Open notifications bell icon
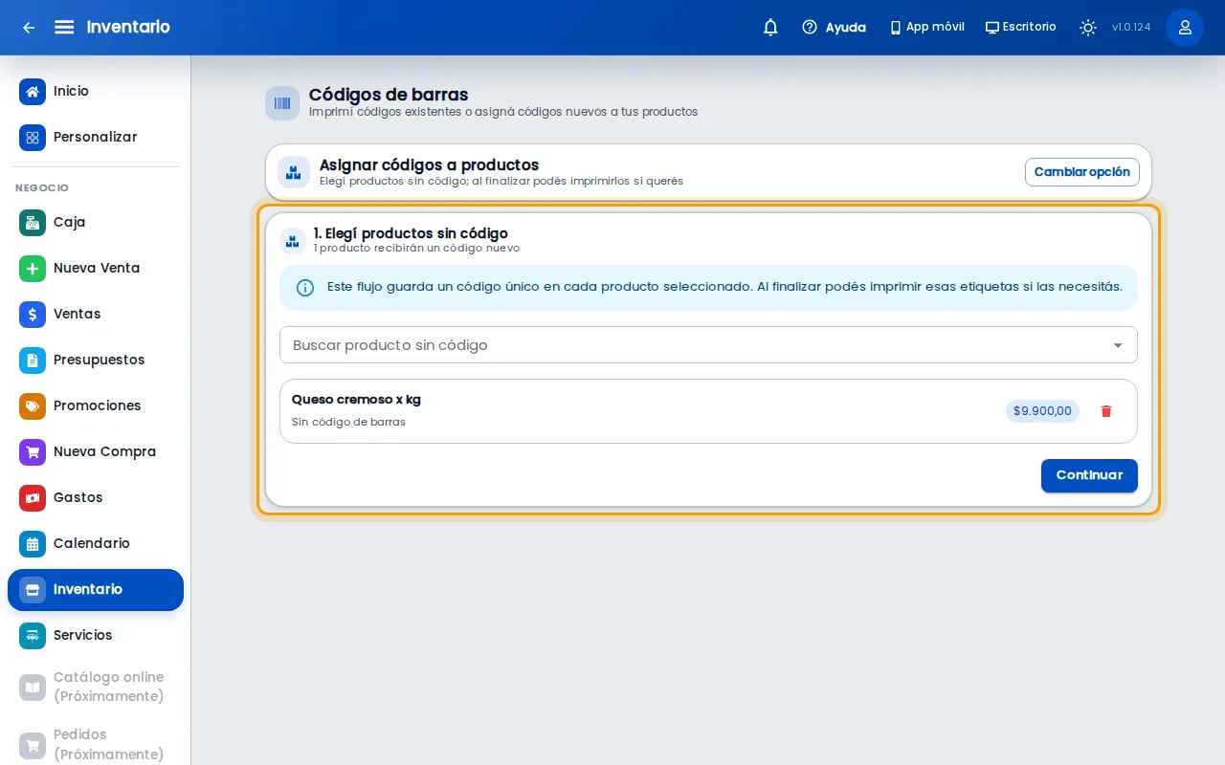The width and height of the screenshot is (1225, 765). (x=770, y=28)
